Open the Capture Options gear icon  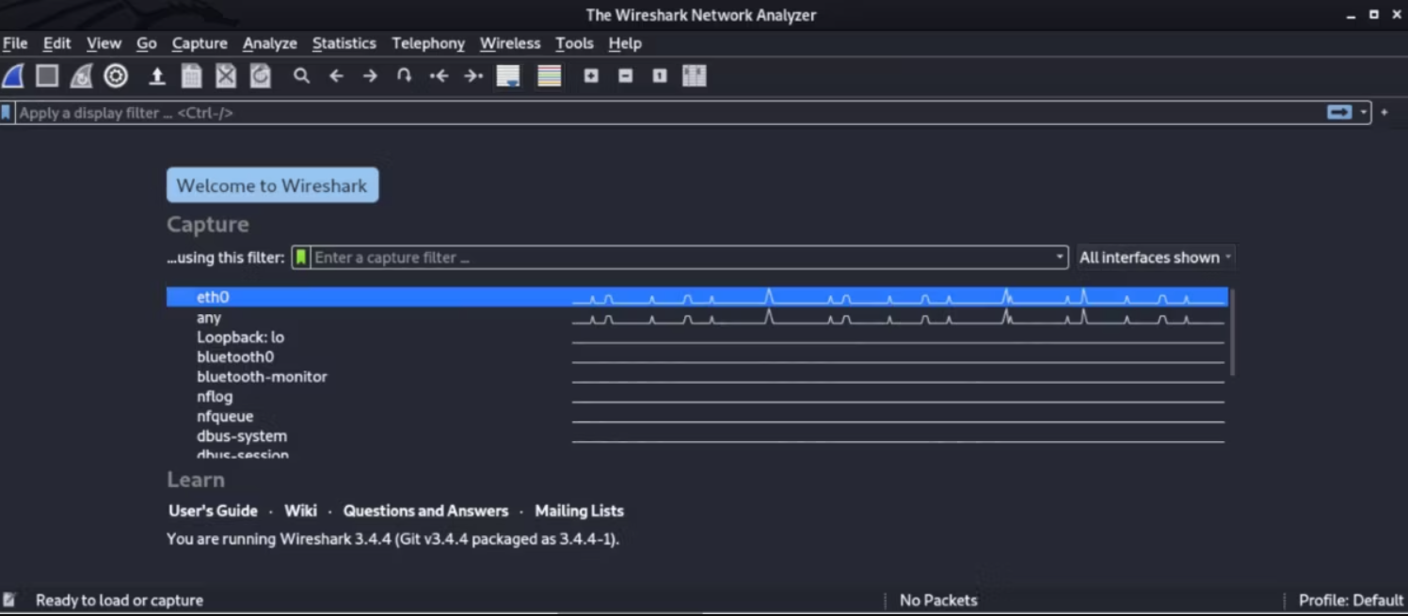tap(115, 76)
